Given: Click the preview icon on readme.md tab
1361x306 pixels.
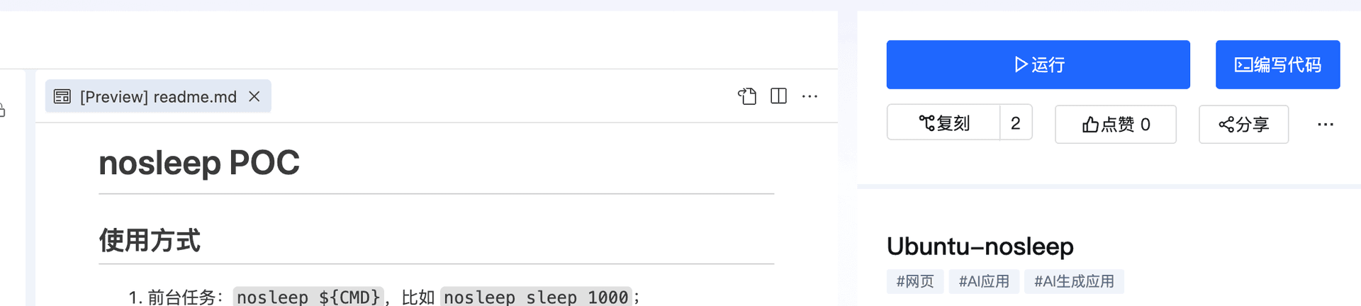Looking at the screenshot, I should [62, 96].
